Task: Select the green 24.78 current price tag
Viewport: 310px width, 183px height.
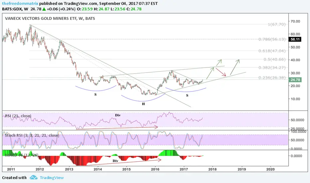Action: 295,80
